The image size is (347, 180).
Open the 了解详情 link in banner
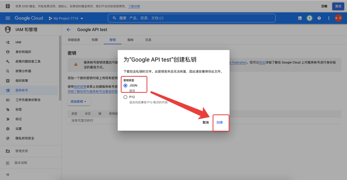(134, 6)
